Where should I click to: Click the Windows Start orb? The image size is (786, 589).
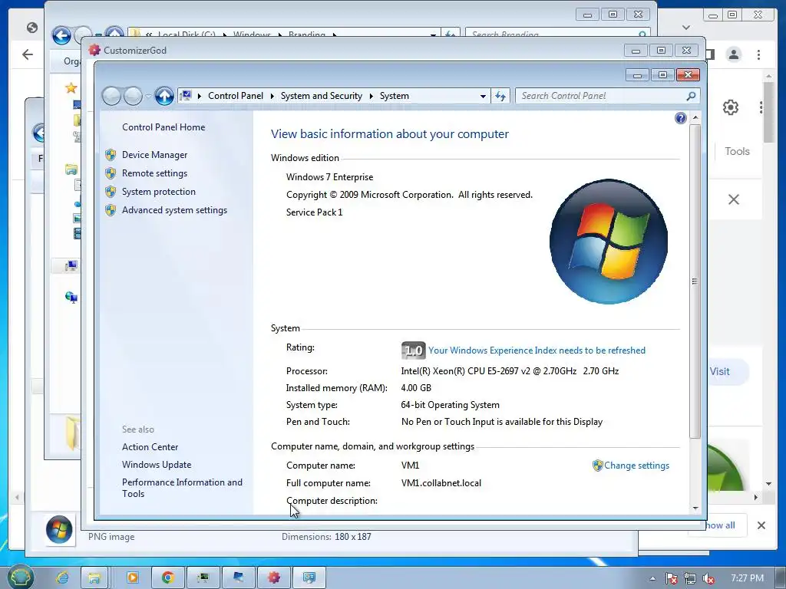pyautogui.click(x=20, y=577)
